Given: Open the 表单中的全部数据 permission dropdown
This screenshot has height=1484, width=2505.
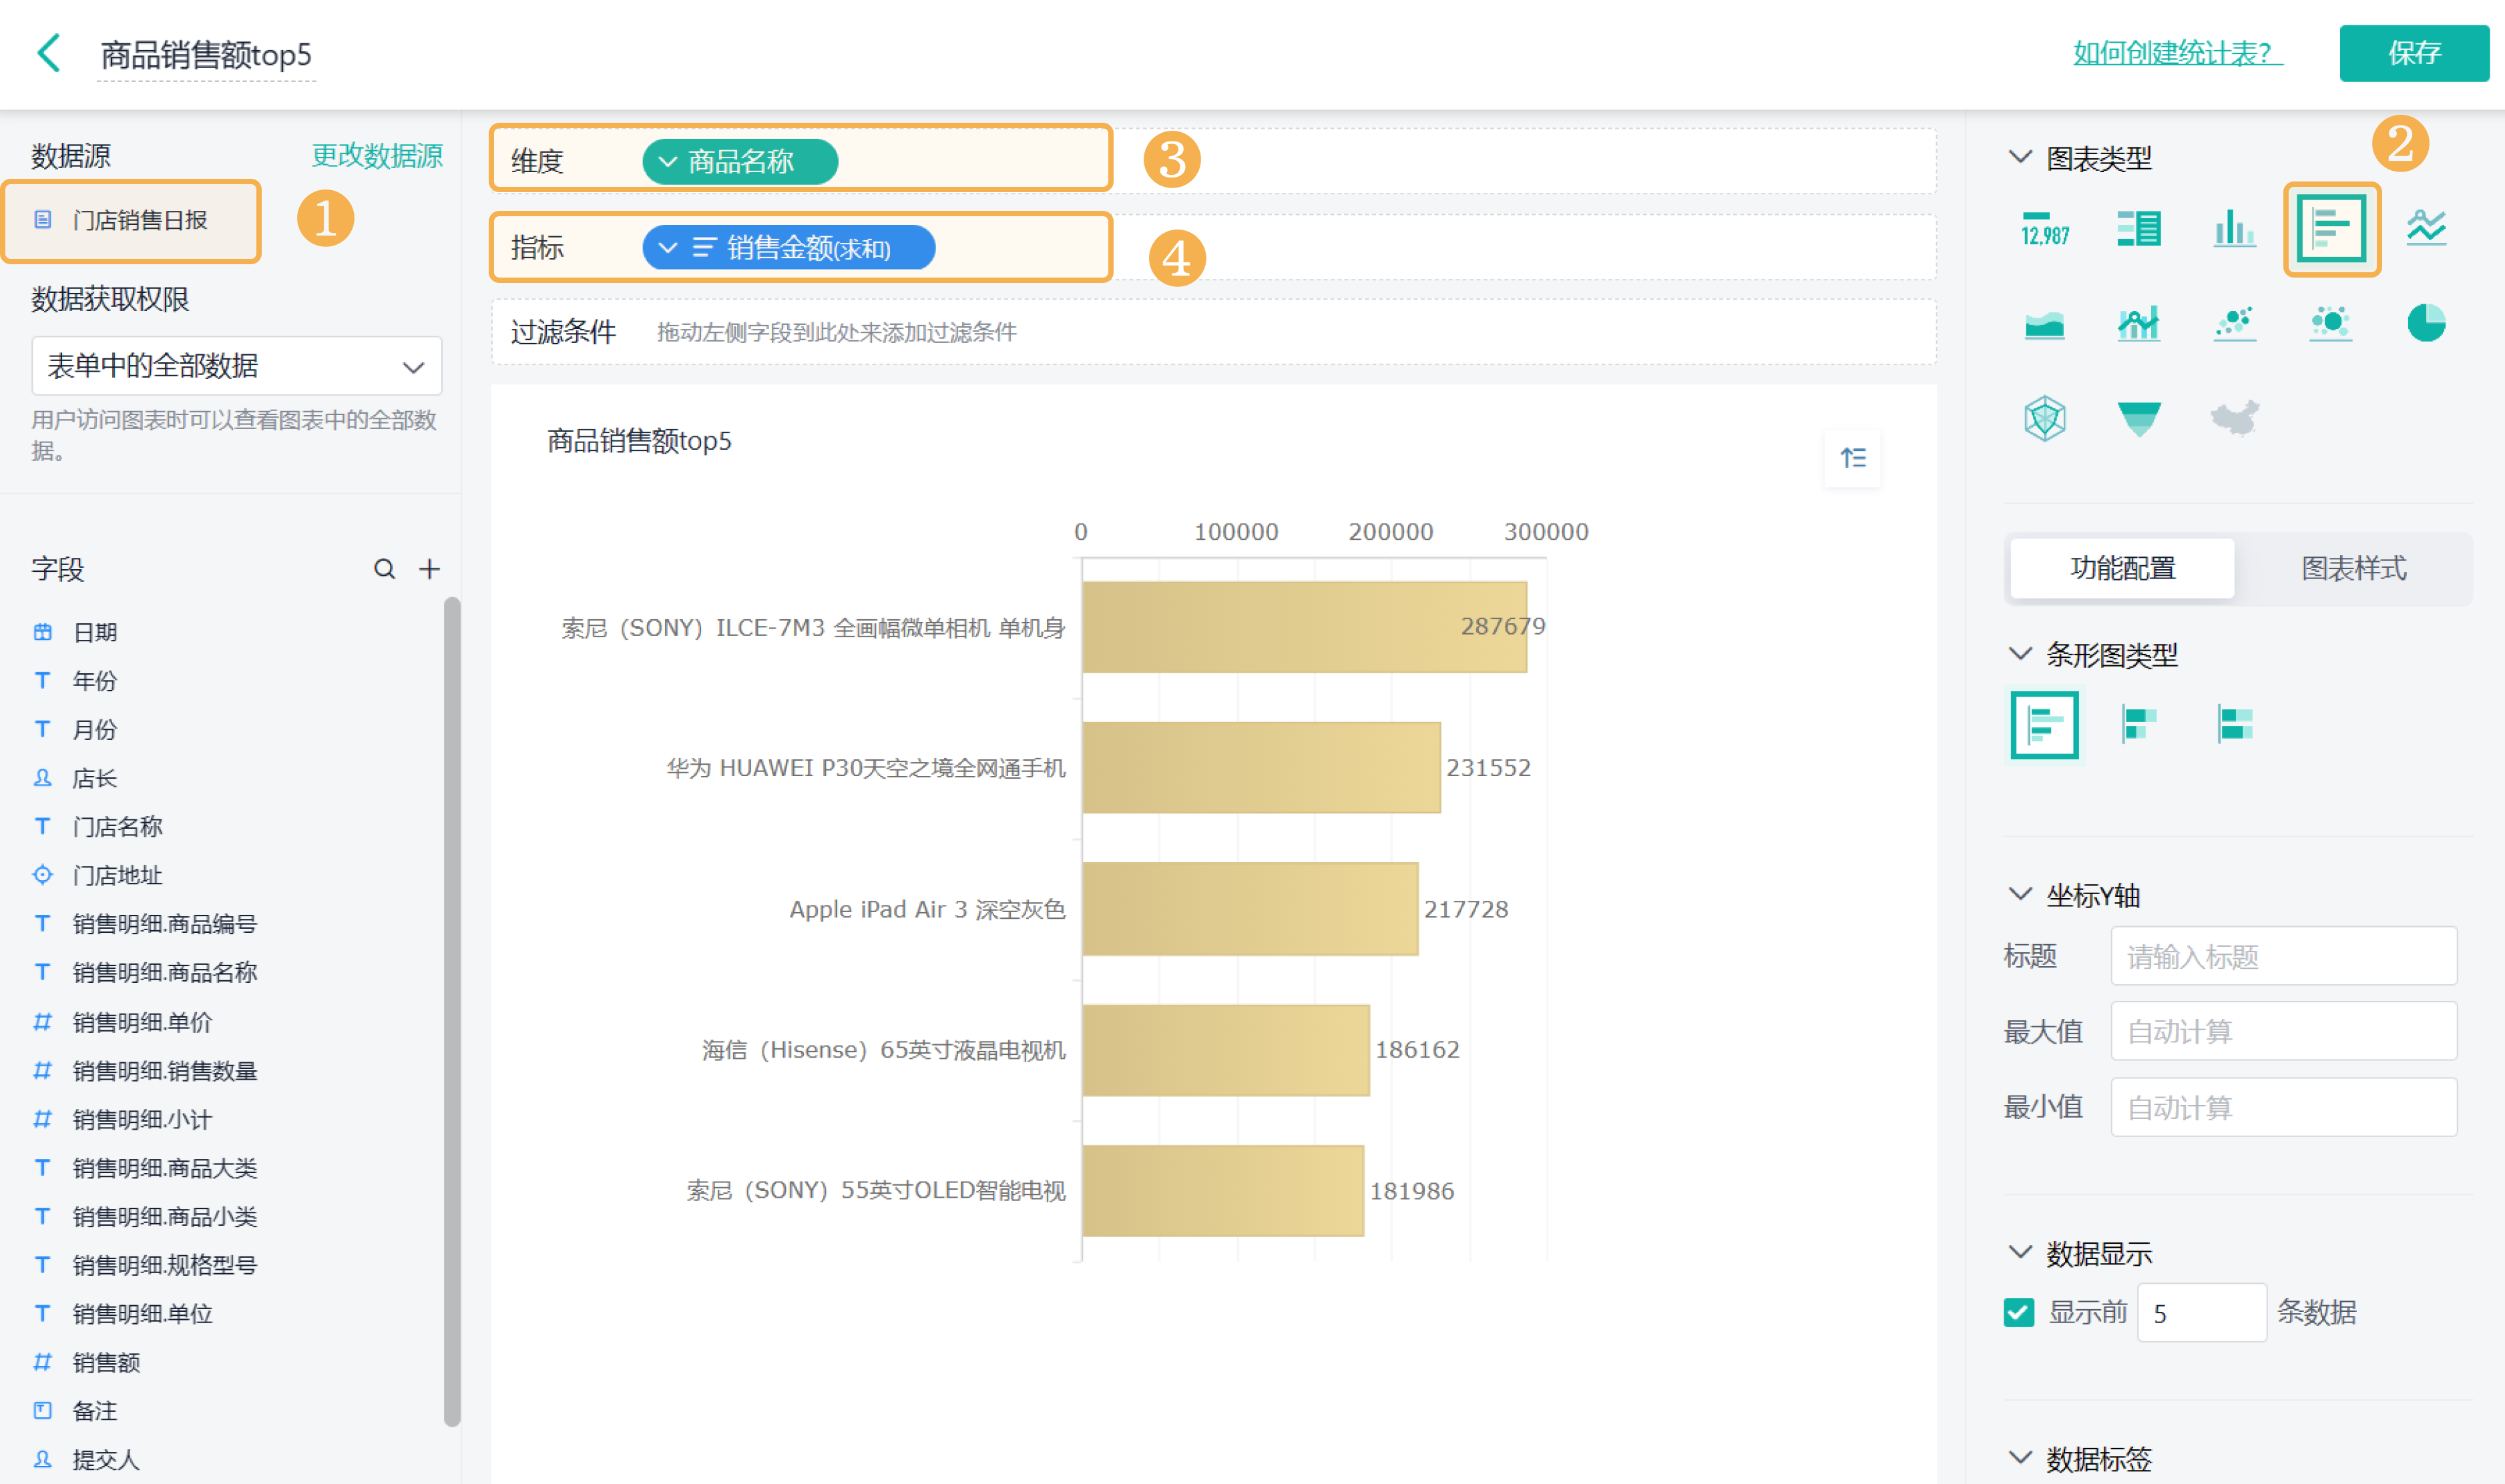Looking at the screenshot, I should click(x=236, y=366).
